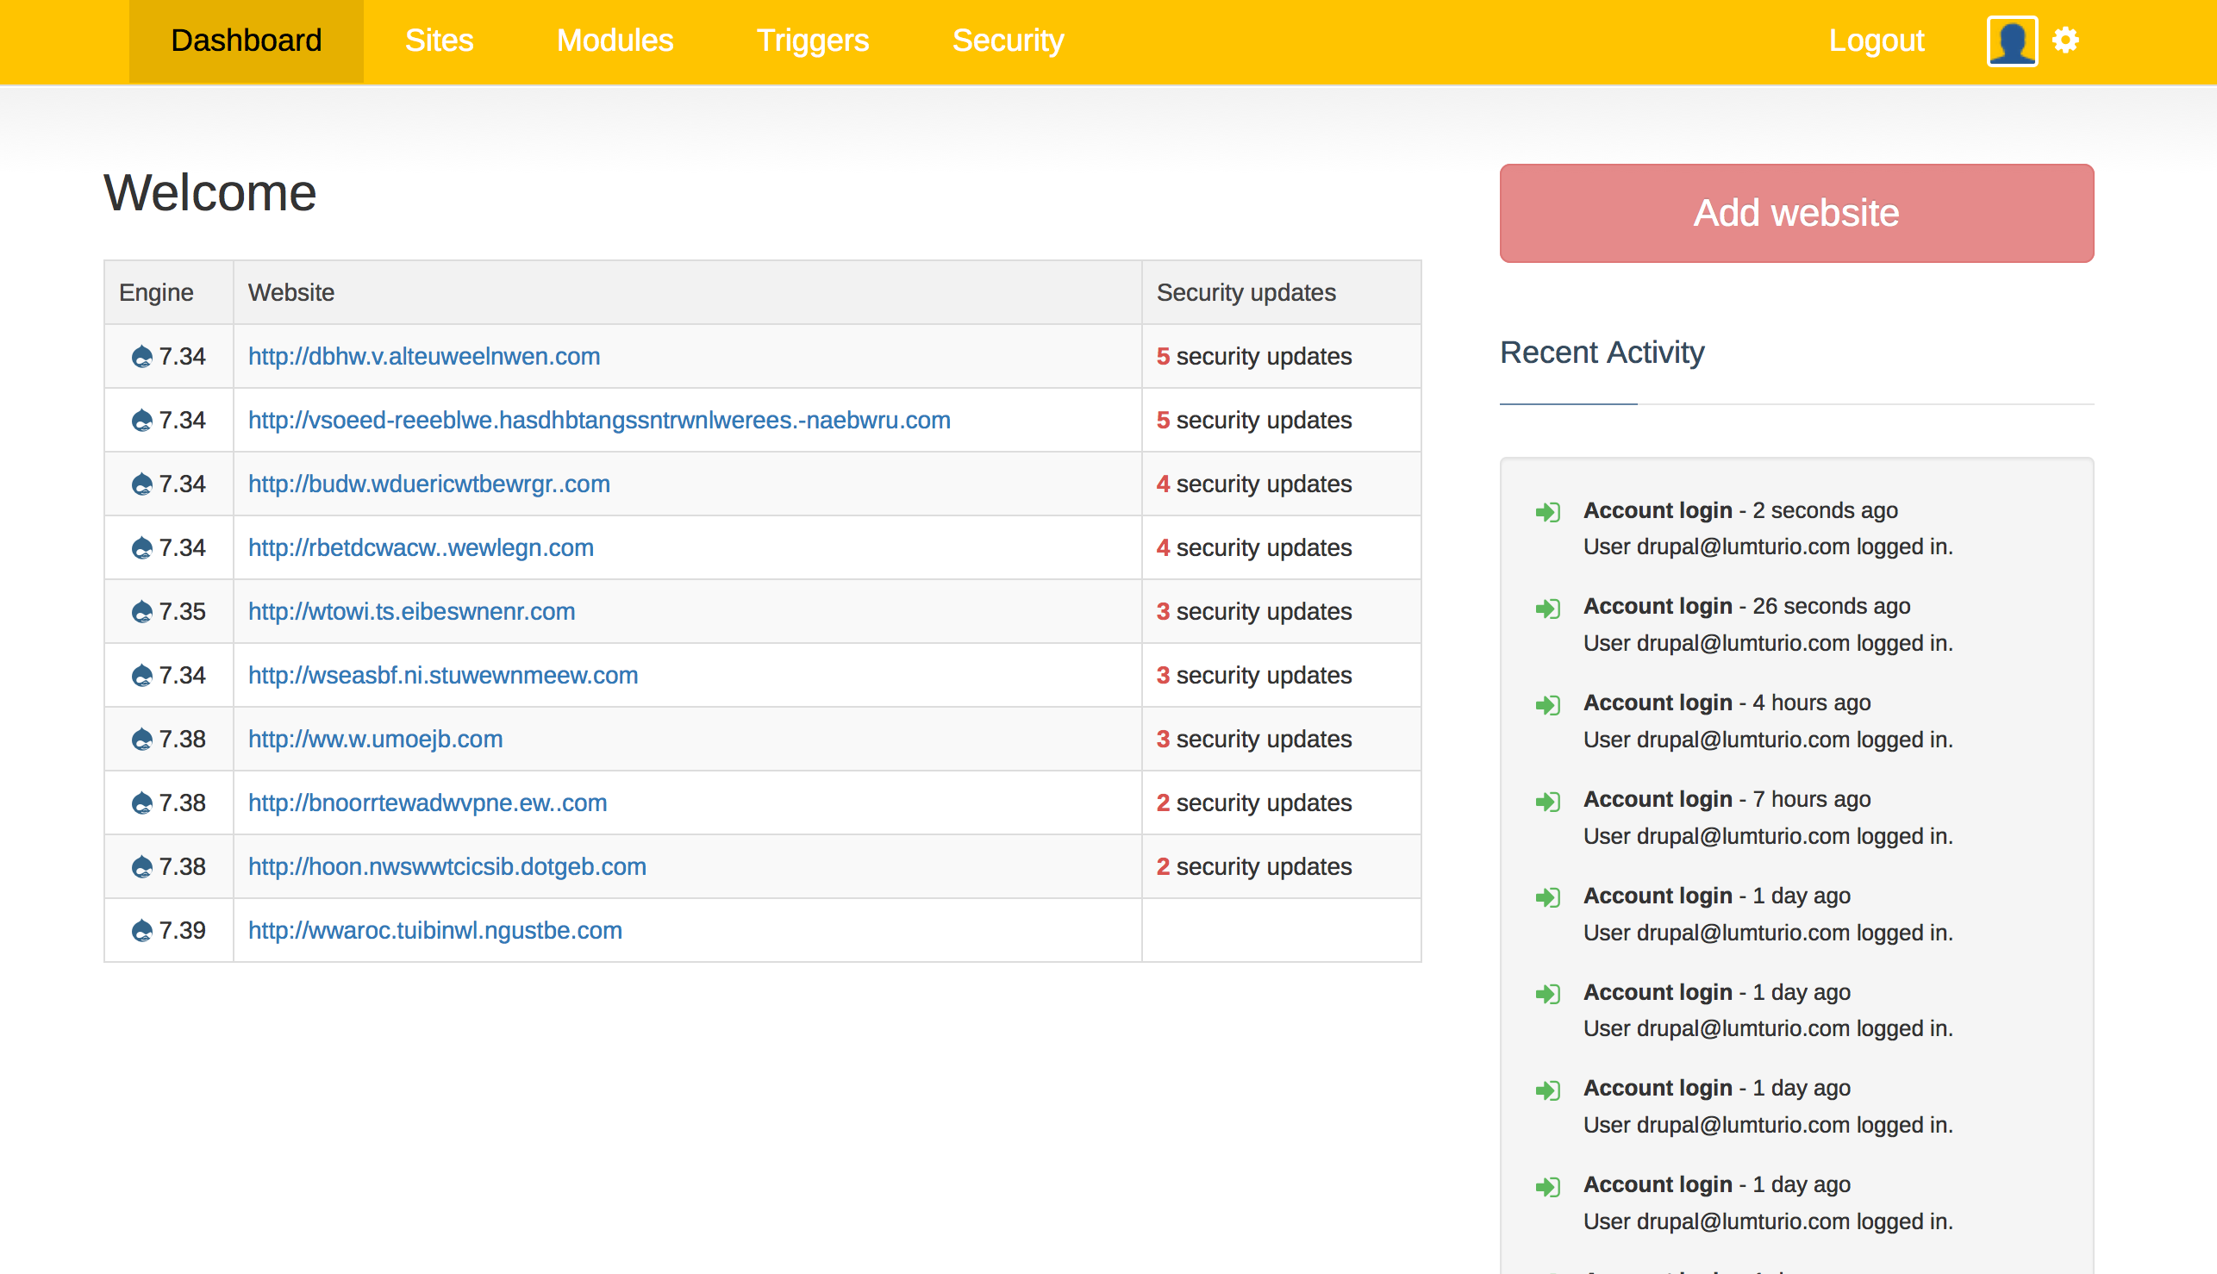Click the Drupal icon next to version 7.38
2217x1274 pixels.
click(143, 738)
